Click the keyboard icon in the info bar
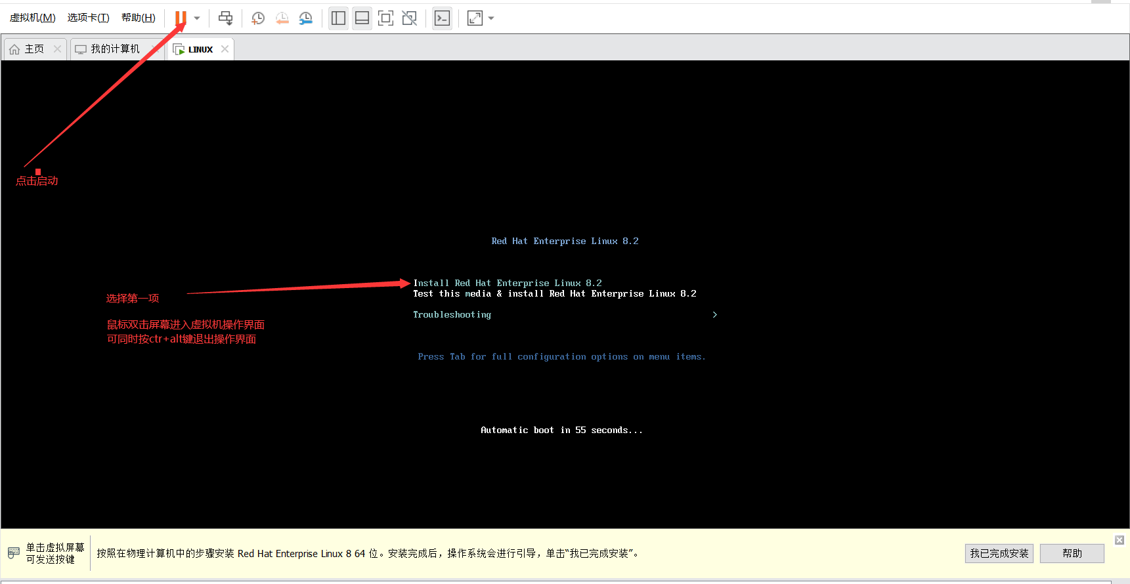The width and height of the screenshot is (1130, 584). point(14,553)
